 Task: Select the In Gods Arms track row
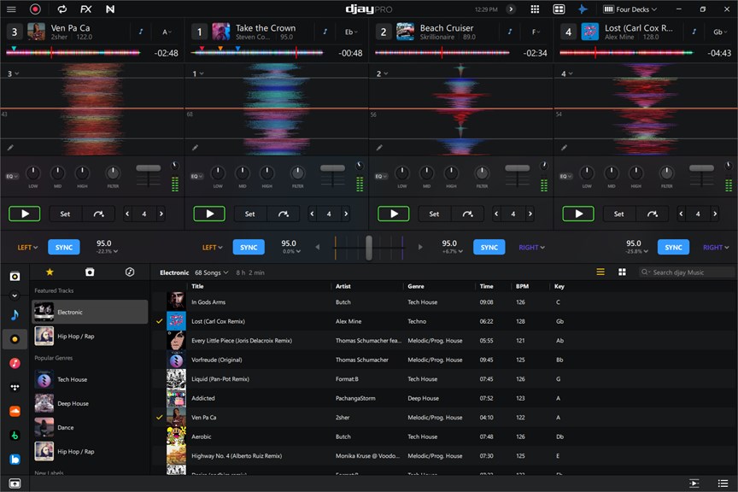coord(442,302)
